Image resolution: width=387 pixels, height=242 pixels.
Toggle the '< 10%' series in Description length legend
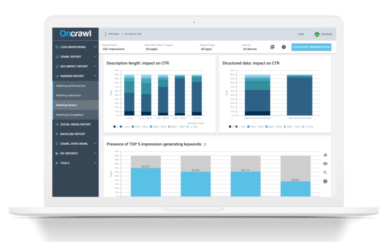(125, 127)
